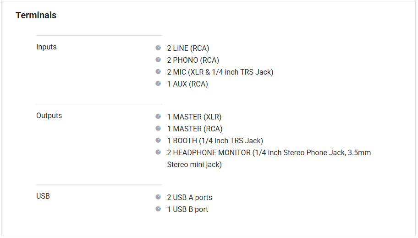Select the bullet beside 1 MASTER (RCA)
The image size is (418, 238).
(158, 129)
